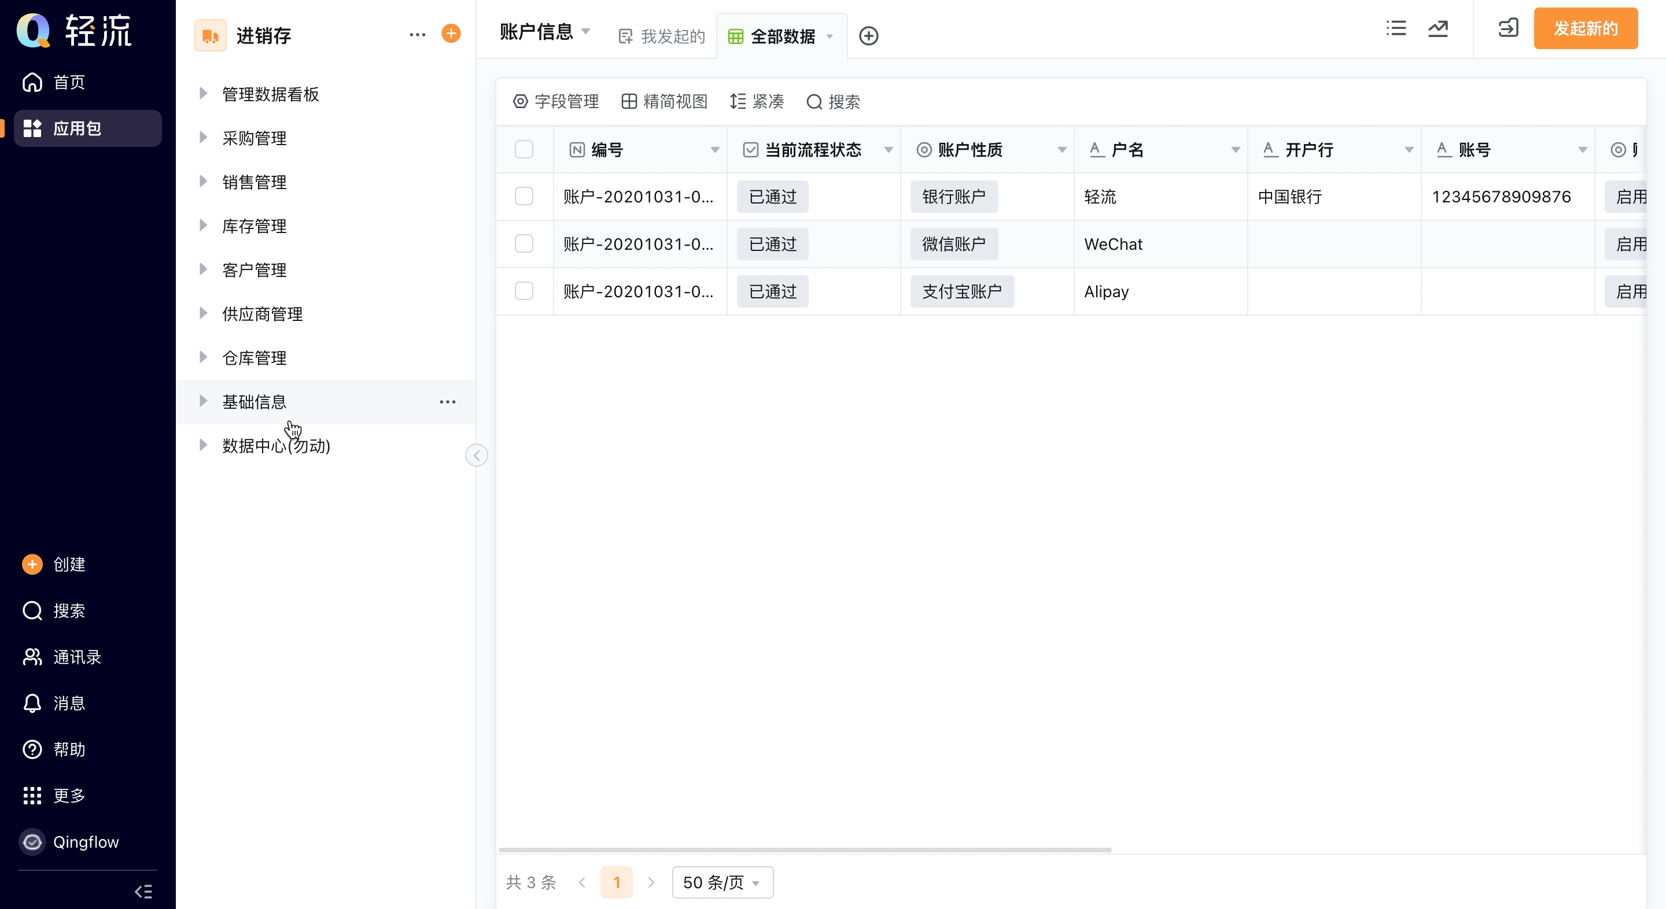Open sidebar 搜索 magnifier icon
Viewport: 1666px width, 909px height.
[x=32, y=611]
